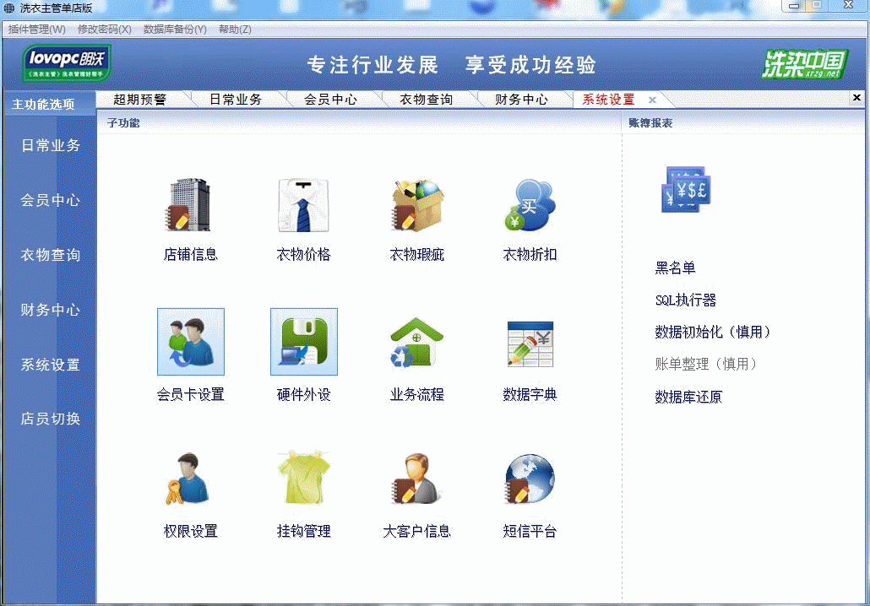Click the 权限设置 label text
The width and height of the screenshot is (870, 606).
[x=190, y=531]
